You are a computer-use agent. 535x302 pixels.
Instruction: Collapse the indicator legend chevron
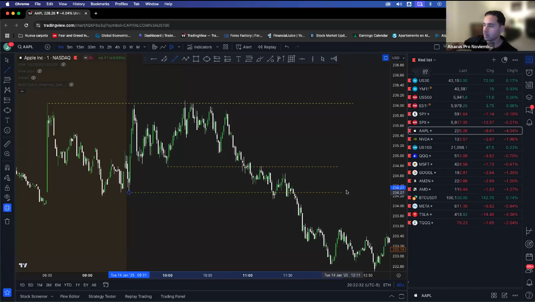22,91
